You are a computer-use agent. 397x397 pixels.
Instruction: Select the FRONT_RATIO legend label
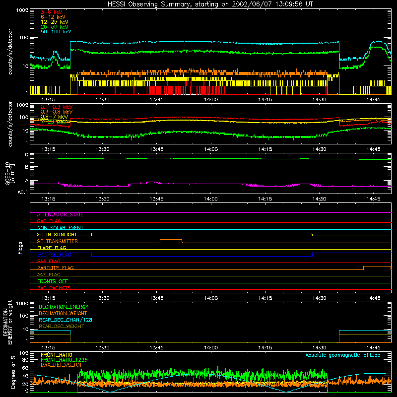pyautogui.click(x=57, y=355)
